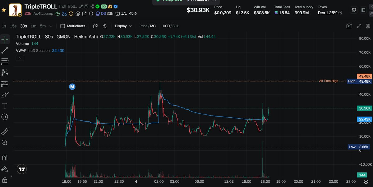Select the ruler measure tool
The width and height of the screenshot is (373, 187).
tap(5, 131)
